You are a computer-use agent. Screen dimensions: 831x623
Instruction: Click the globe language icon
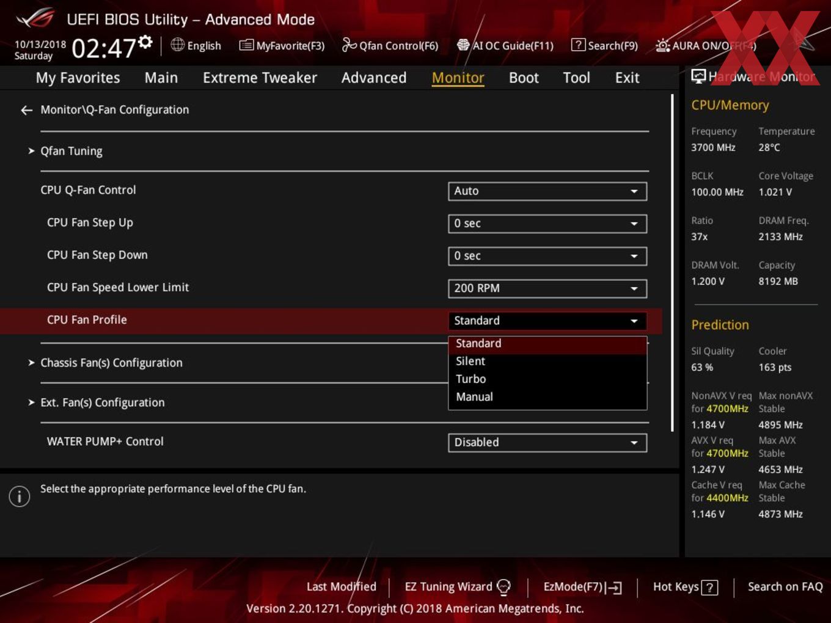pyautogui.click(x=177, y=45)
